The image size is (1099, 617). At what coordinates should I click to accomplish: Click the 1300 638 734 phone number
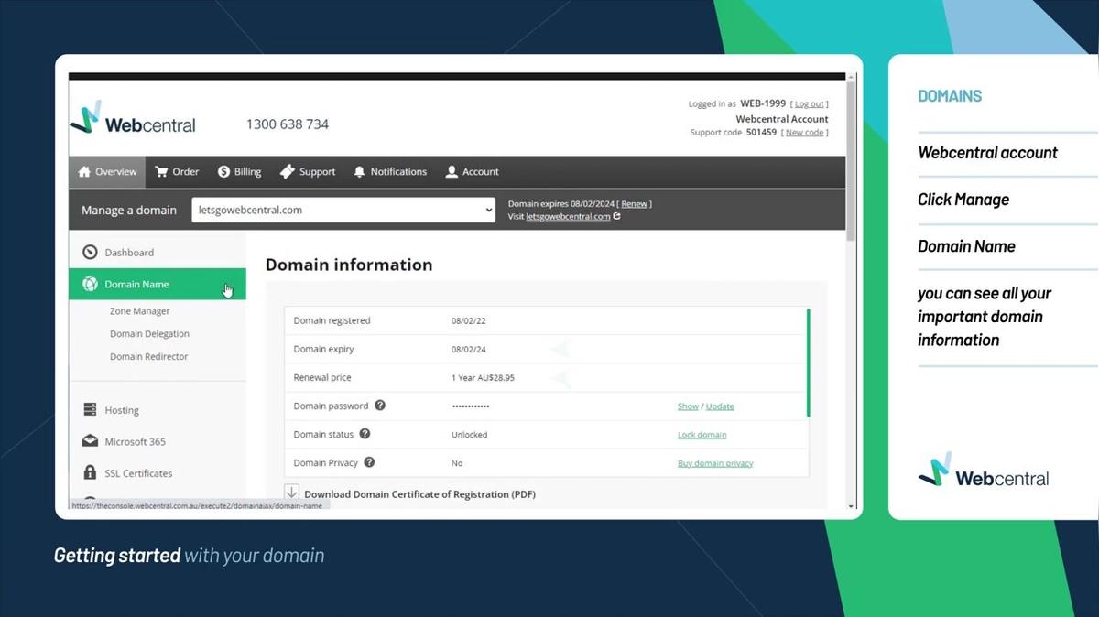click(x=287, y=124)
